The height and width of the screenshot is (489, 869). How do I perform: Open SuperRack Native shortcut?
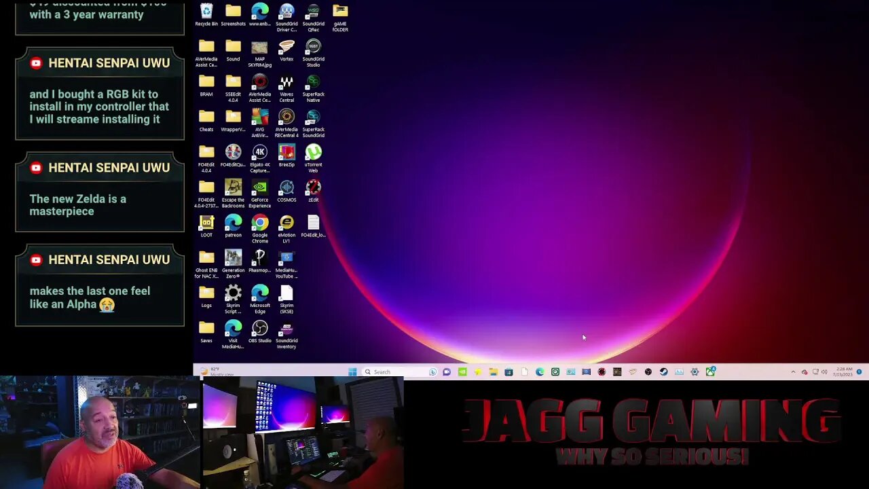[313, 88]
